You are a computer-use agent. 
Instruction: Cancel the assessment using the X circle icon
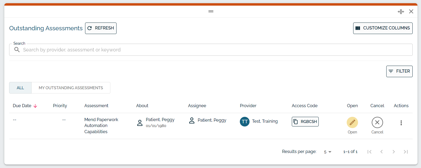pyautogui.click(x=377, y=122)
